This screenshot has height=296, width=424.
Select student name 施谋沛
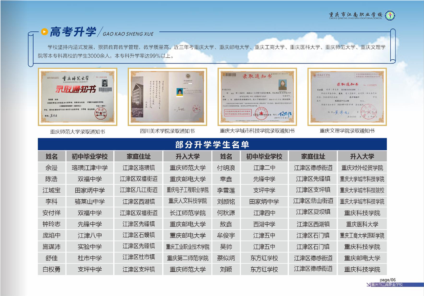(51, 247)
